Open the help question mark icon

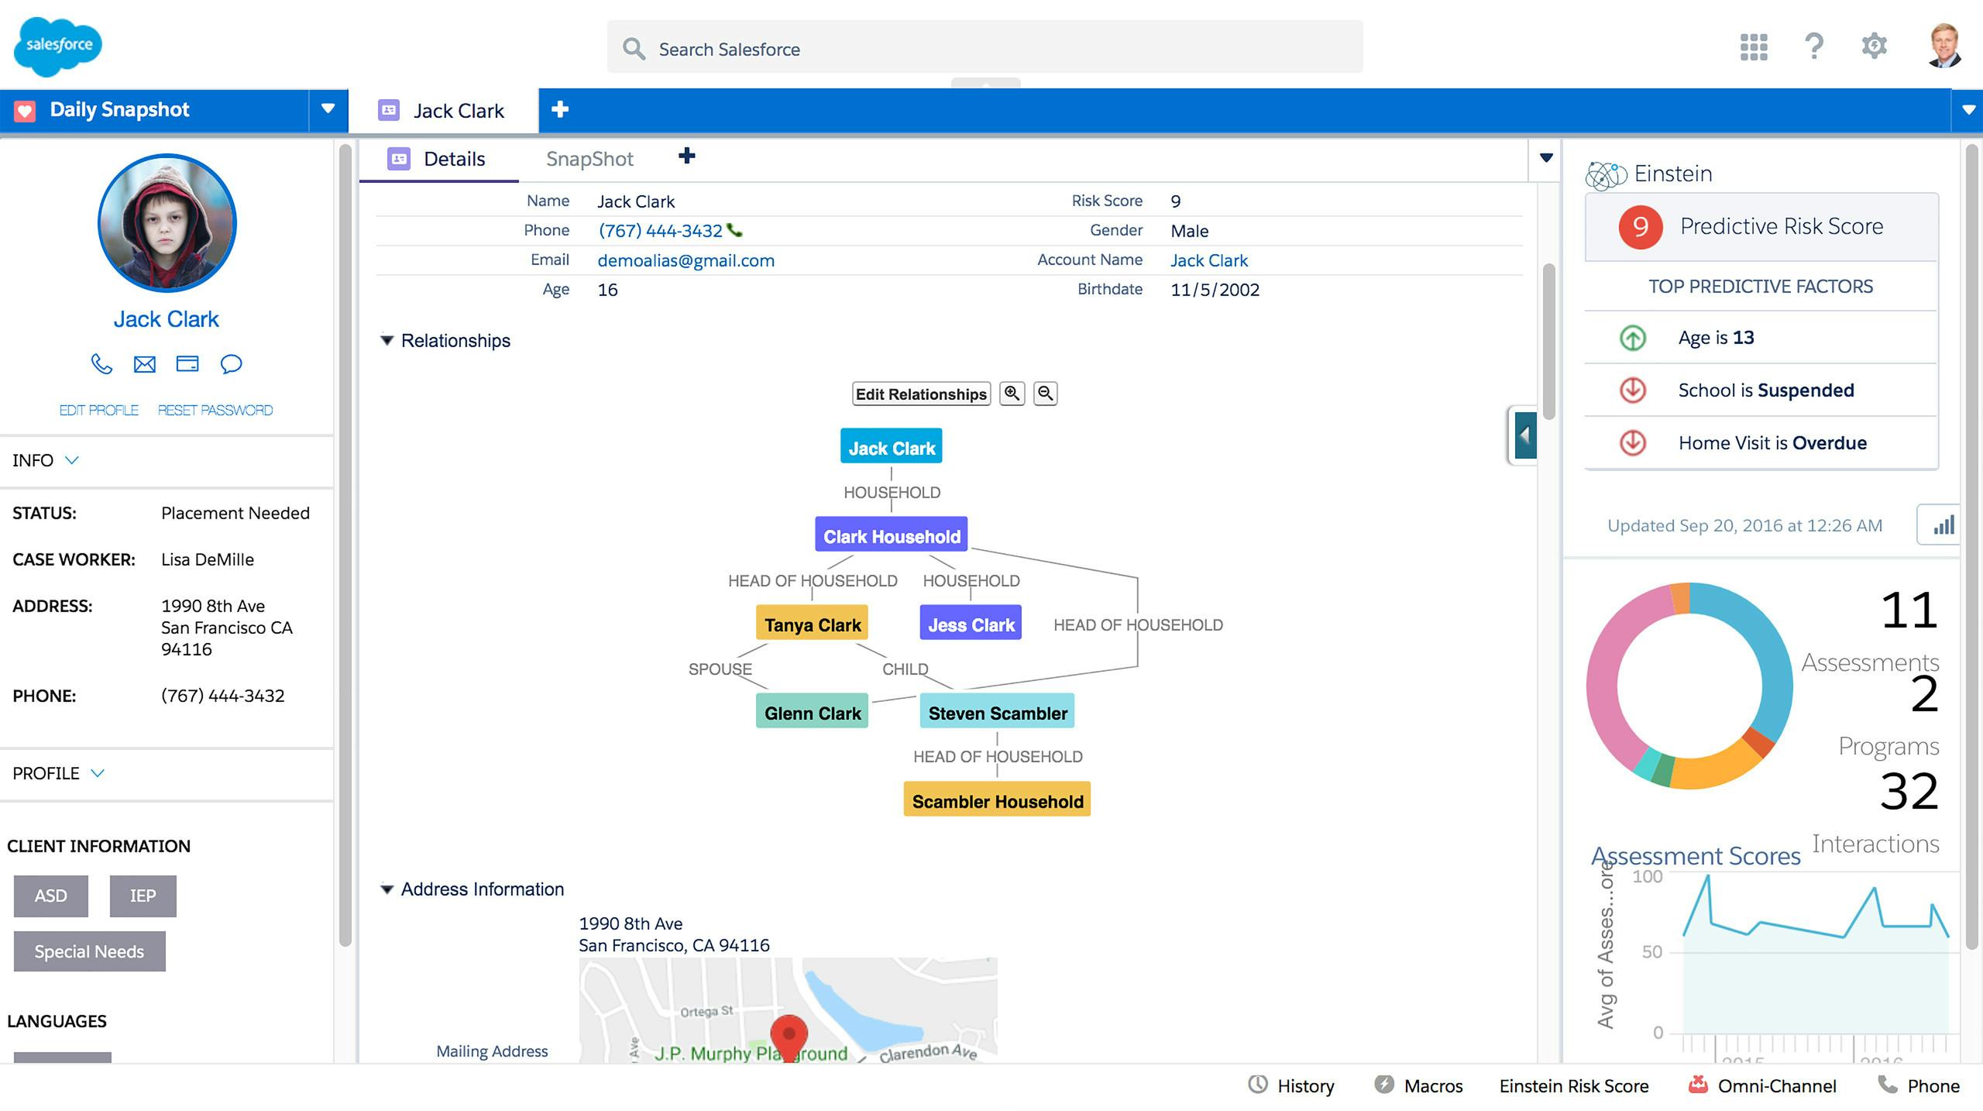click(x=1813, y=46)
